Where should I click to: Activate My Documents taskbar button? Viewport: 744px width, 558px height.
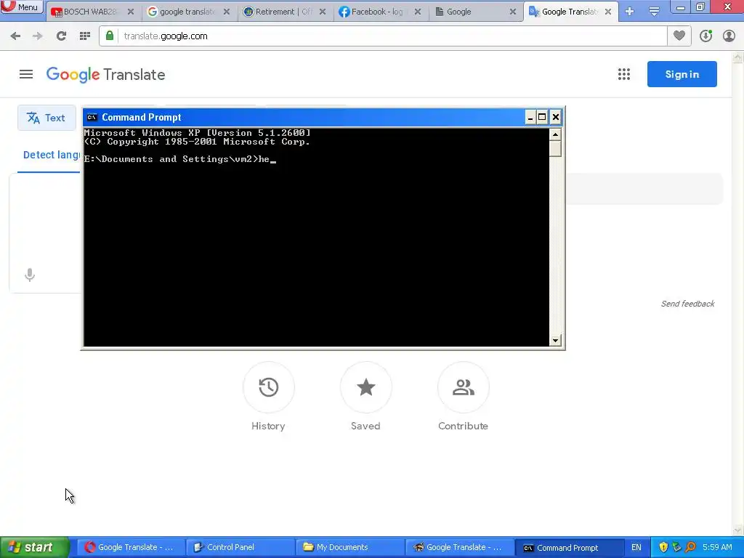pyautogui.click(x=349, y=547)
